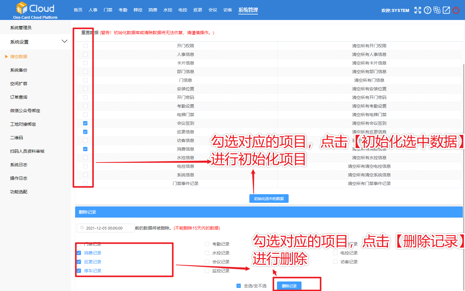Open the help question mark icon

tap(427, 10)
